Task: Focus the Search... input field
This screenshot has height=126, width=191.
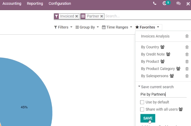Action: pyautogui.click(x=147, y=16)
